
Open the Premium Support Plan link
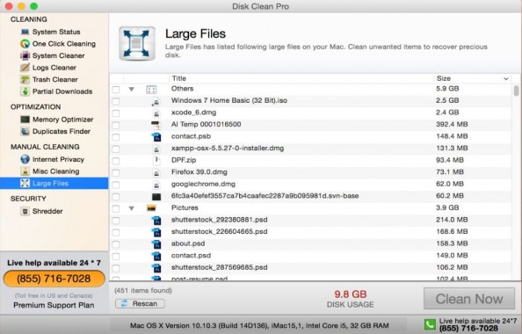tap(54, 305)
